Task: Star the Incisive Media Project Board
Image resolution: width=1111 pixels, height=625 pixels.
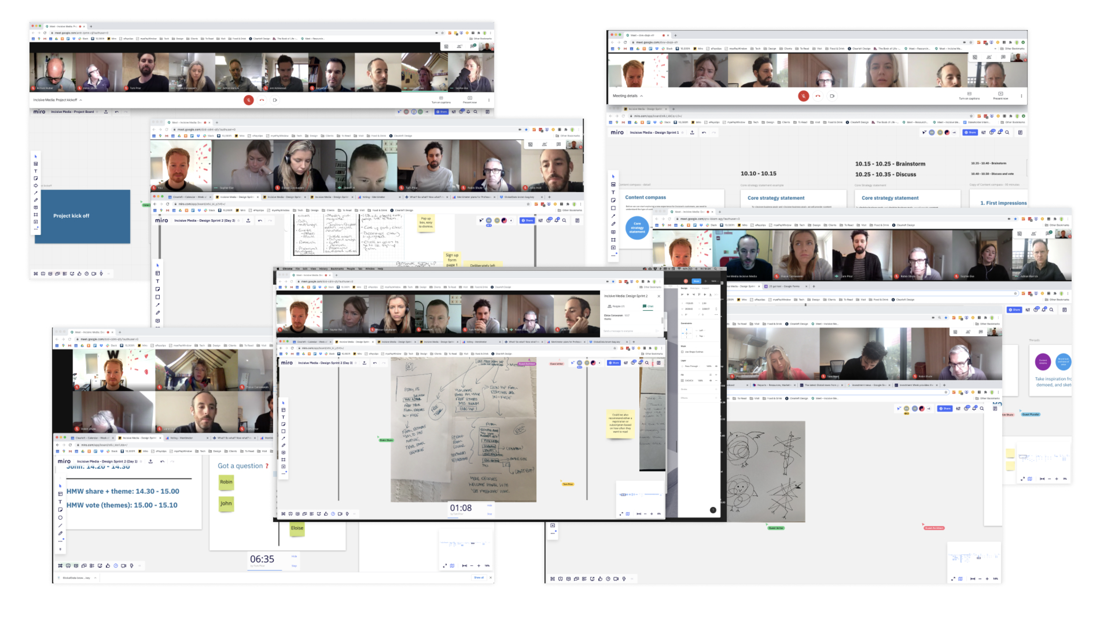Action: pos(98,112)
